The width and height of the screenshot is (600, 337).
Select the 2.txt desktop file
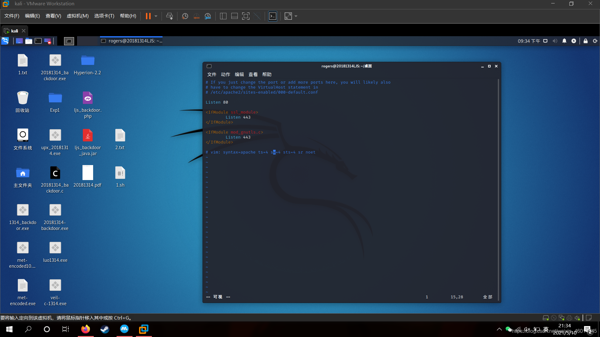[x=120, y=139]
